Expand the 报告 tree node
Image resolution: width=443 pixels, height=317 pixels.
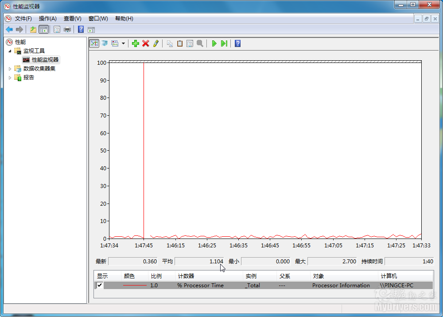coord(10,78)
